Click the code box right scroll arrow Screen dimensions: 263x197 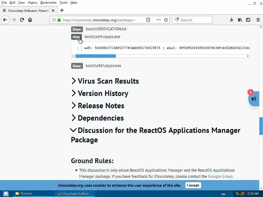tap(248, 56)
